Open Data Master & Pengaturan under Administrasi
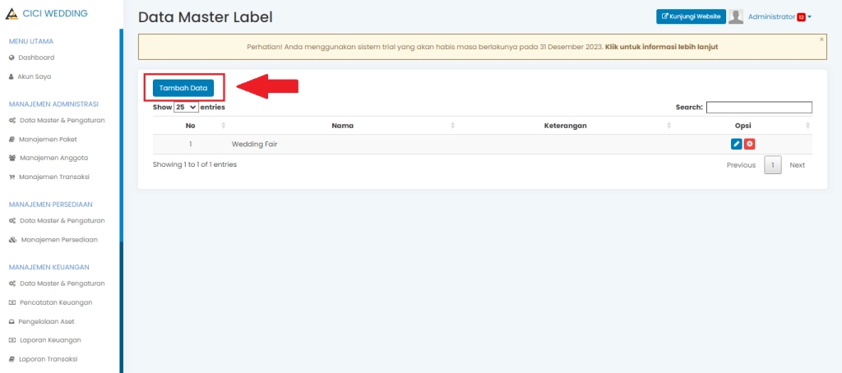 [62, 120]
